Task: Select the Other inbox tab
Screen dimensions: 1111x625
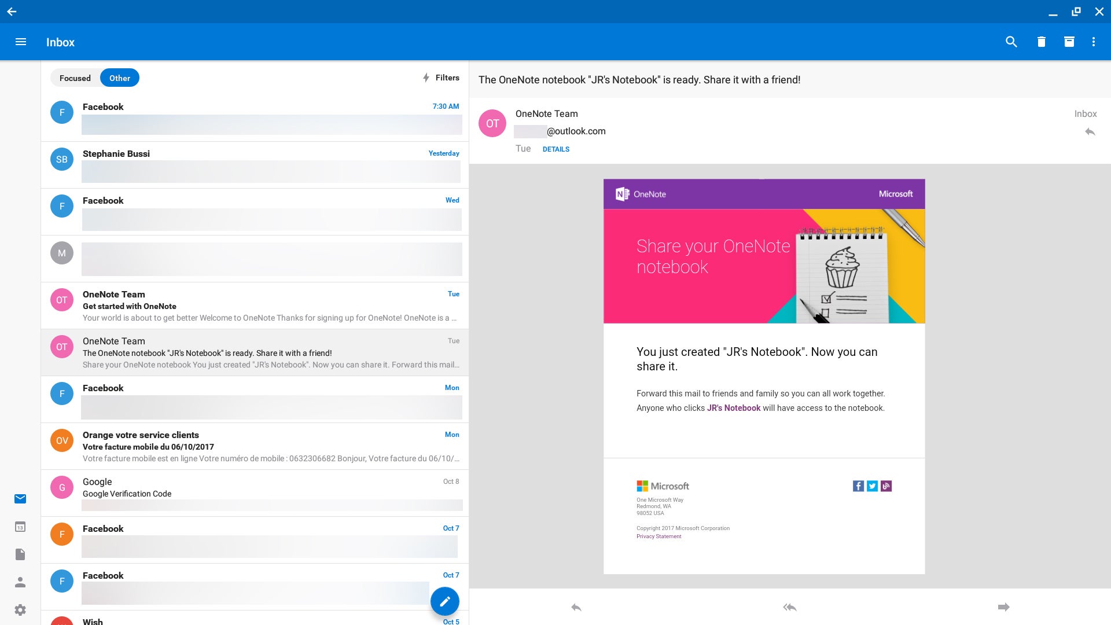Action: [x=120, y=78]
